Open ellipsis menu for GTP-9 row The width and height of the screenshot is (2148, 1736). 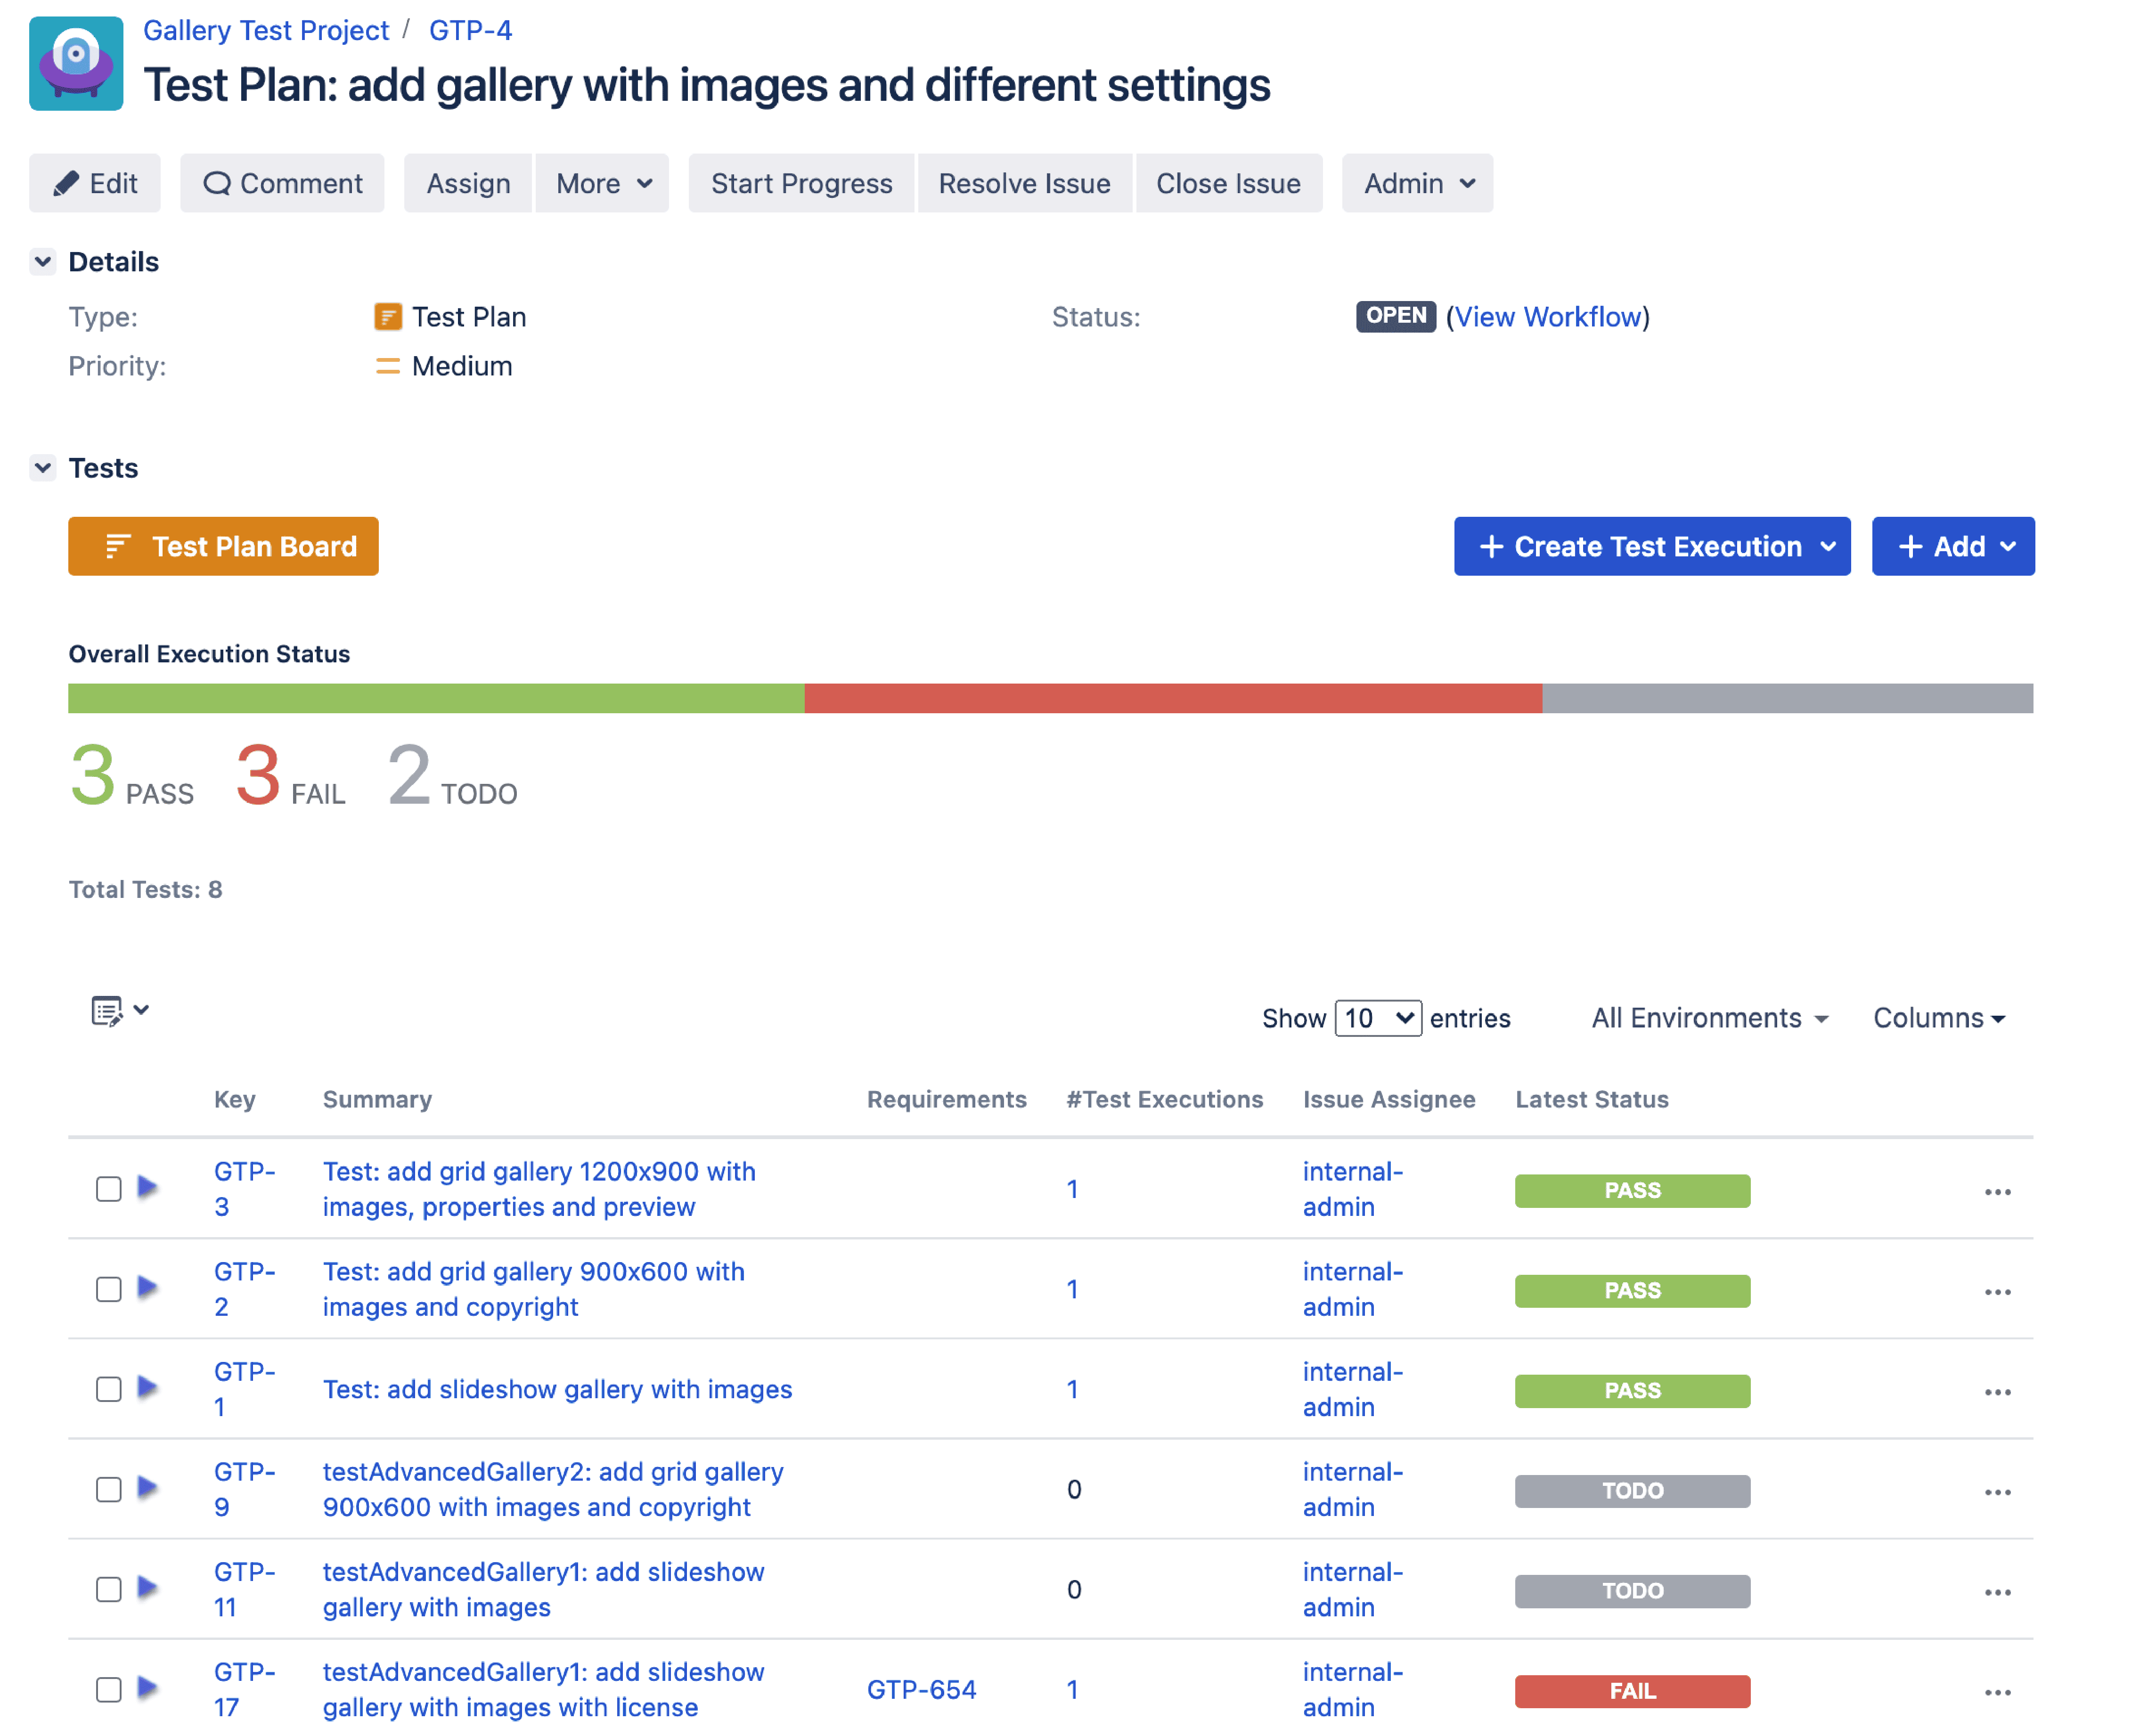coord(1997,1492)
